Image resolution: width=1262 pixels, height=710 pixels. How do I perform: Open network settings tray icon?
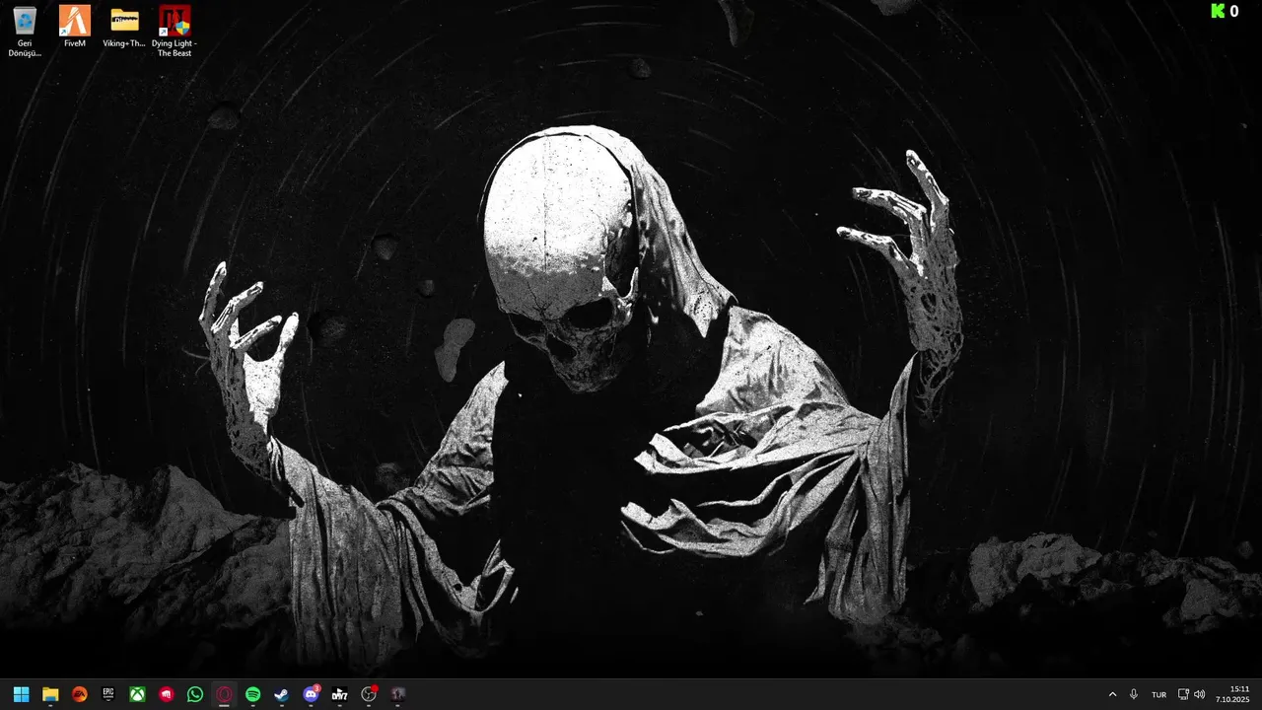1184,694
